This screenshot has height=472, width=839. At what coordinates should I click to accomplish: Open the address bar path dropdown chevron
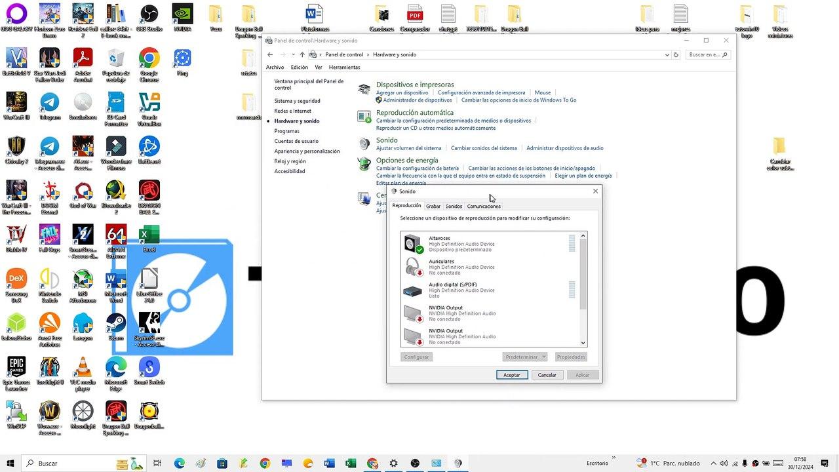pyautogui.click(x=667, y=54)
